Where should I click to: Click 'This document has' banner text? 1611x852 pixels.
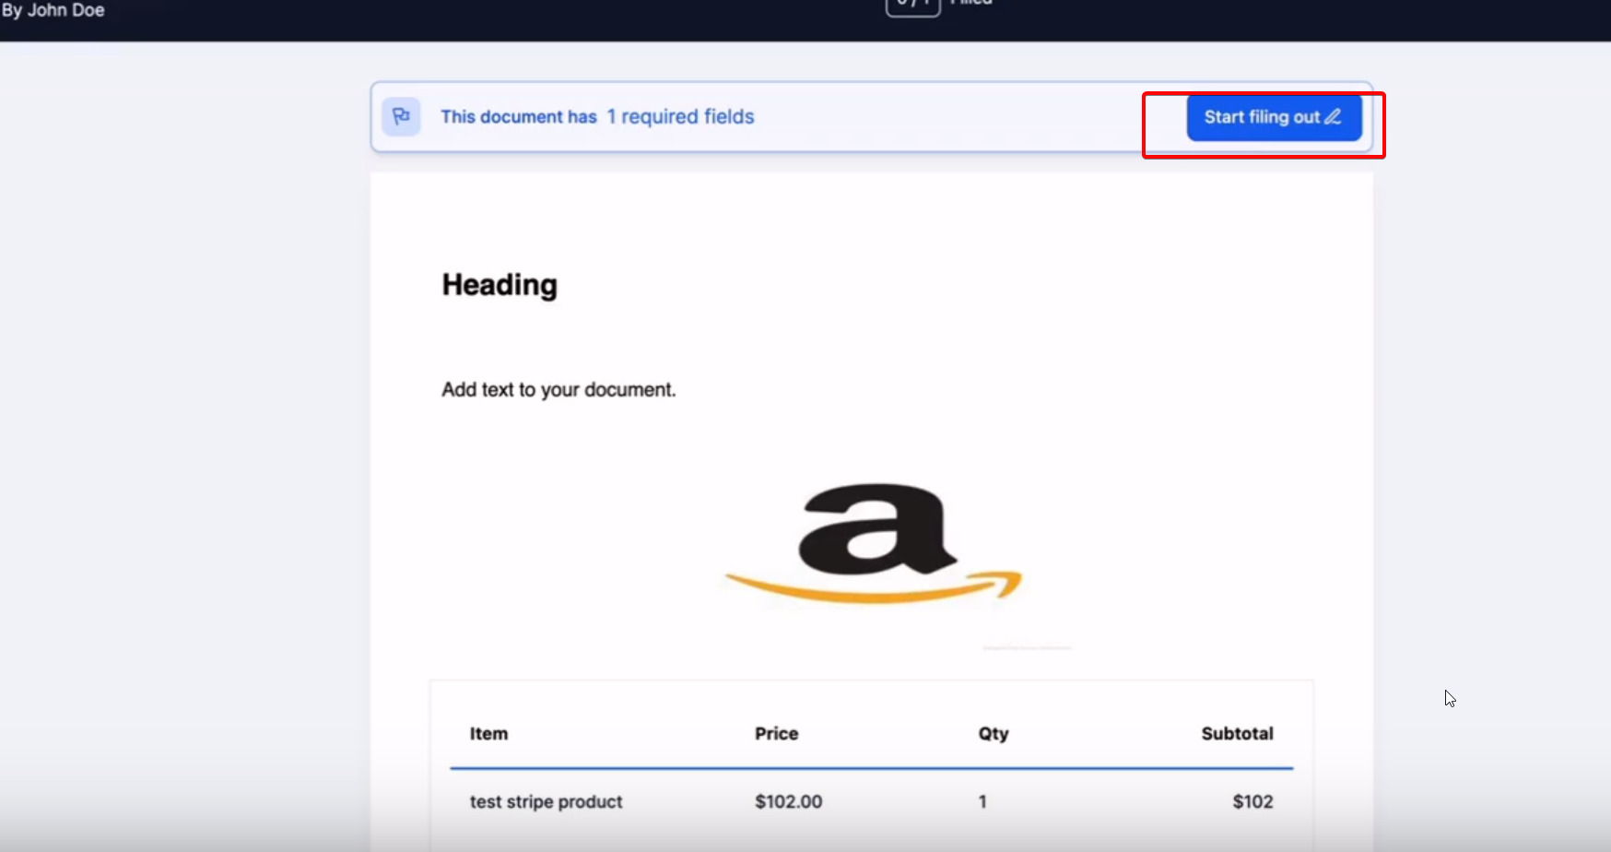coord(519,117)
